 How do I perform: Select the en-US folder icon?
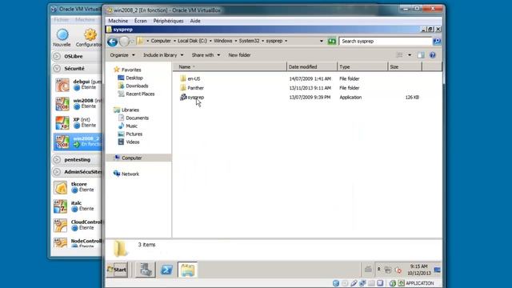tap(183, 78)
